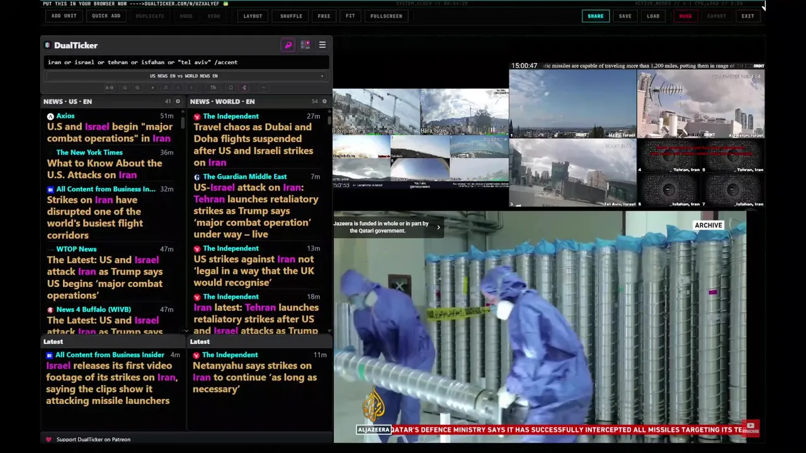
Task: Open WTOP News latest headline
Action: 105,277
